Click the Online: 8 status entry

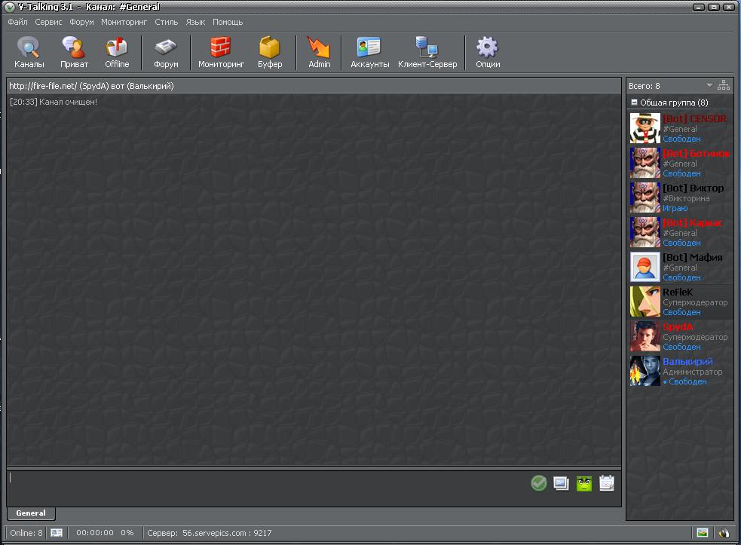pyautogui.click(x=26, y=533)
